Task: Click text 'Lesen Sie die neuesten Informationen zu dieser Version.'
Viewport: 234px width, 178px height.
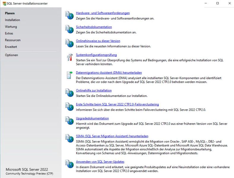Action: [x=113, y=46]
